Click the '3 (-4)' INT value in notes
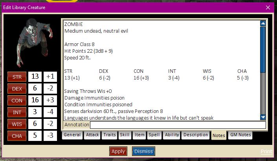 tap(174, 78)
